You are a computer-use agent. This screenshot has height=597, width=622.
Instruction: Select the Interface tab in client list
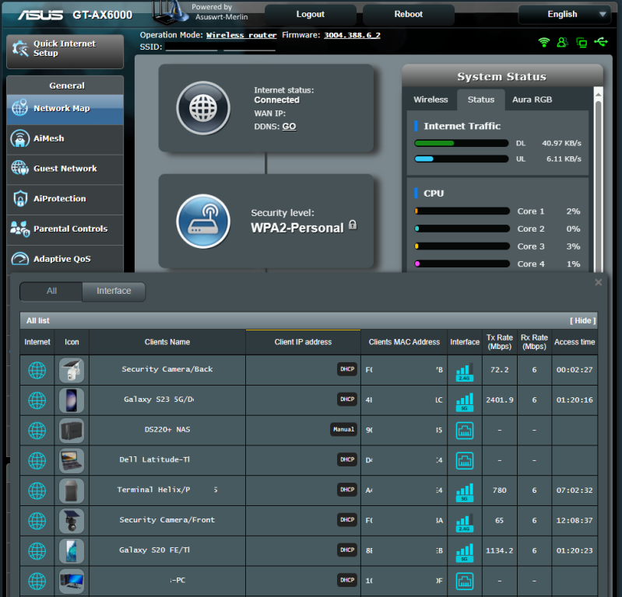[x=114, y=292]
